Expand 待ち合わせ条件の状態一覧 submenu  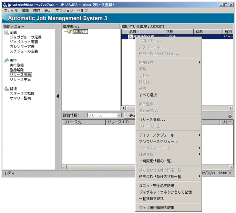(168, 176)
